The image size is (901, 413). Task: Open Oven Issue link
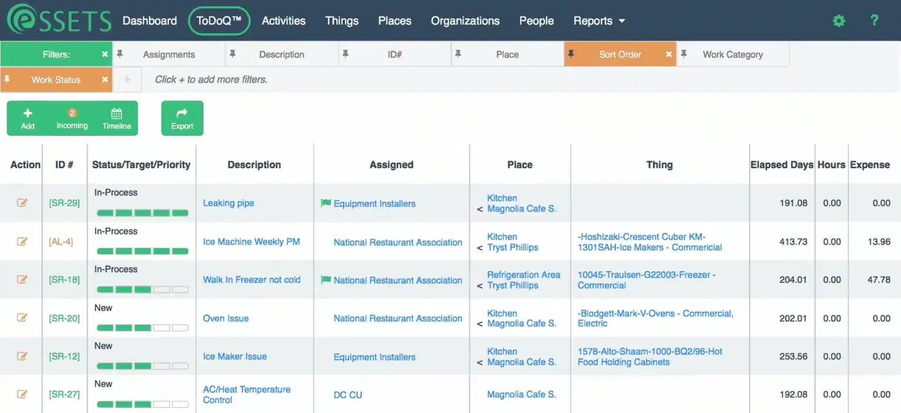226,318
